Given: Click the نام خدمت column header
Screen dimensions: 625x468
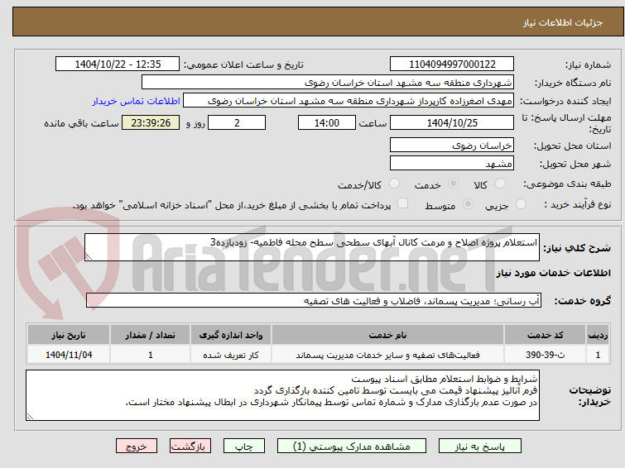Looking at the screenshot, I should coord(388,335).
